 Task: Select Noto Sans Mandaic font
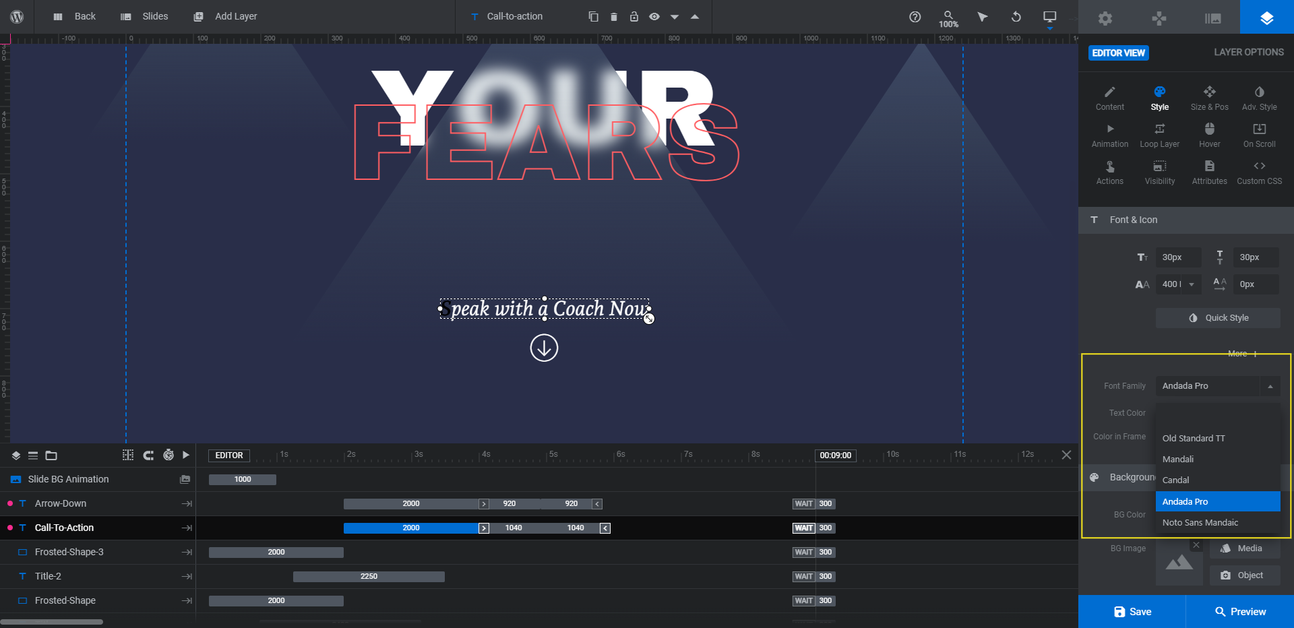click(1219, 522)
